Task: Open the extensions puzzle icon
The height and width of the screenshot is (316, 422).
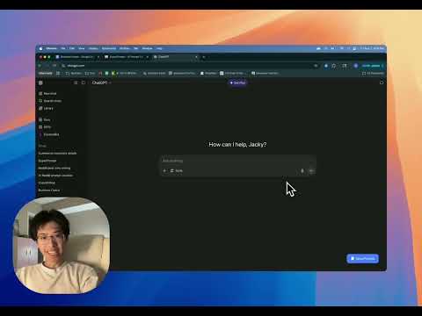Action: [x=334, y=66]
